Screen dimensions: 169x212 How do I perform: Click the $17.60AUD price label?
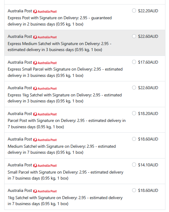pos(148,62)
